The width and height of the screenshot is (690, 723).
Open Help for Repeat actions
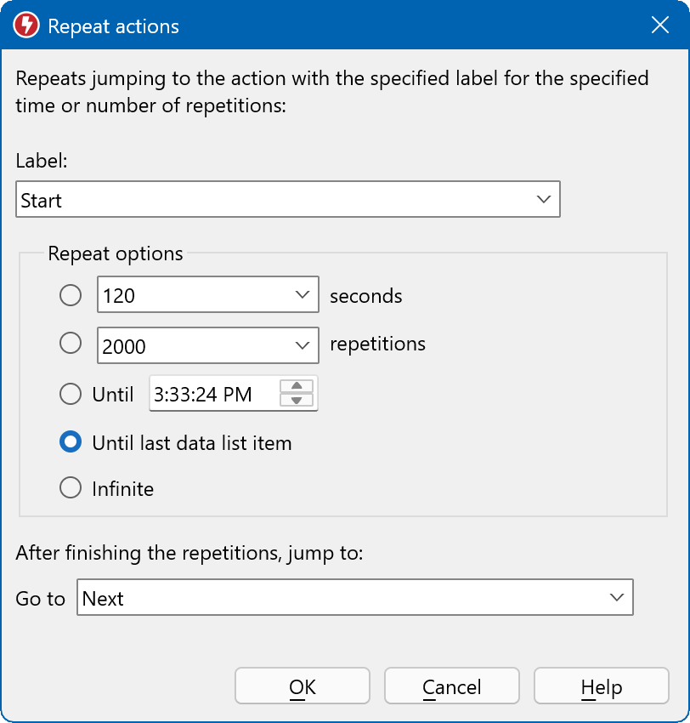click(601, 686)
